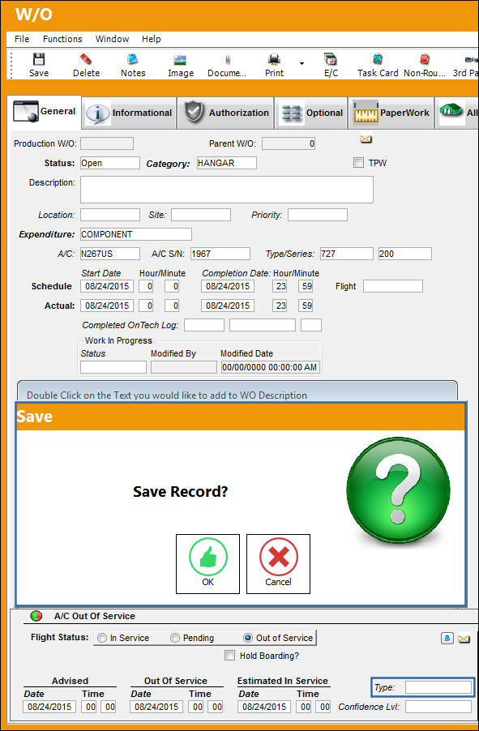Click the envelope icon beside Parent W/O

pyautogui.click(x=366, y=139)
